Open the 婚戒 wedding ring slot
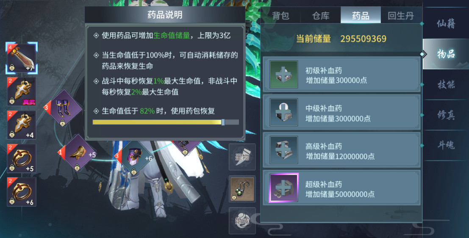 coord(242,221)
